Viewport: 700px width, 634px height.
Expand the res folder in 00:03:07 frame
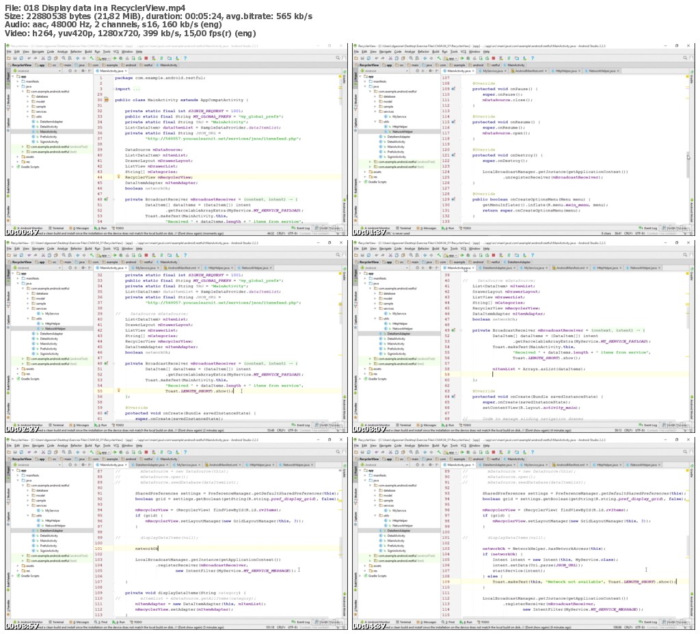coord(365,373)
